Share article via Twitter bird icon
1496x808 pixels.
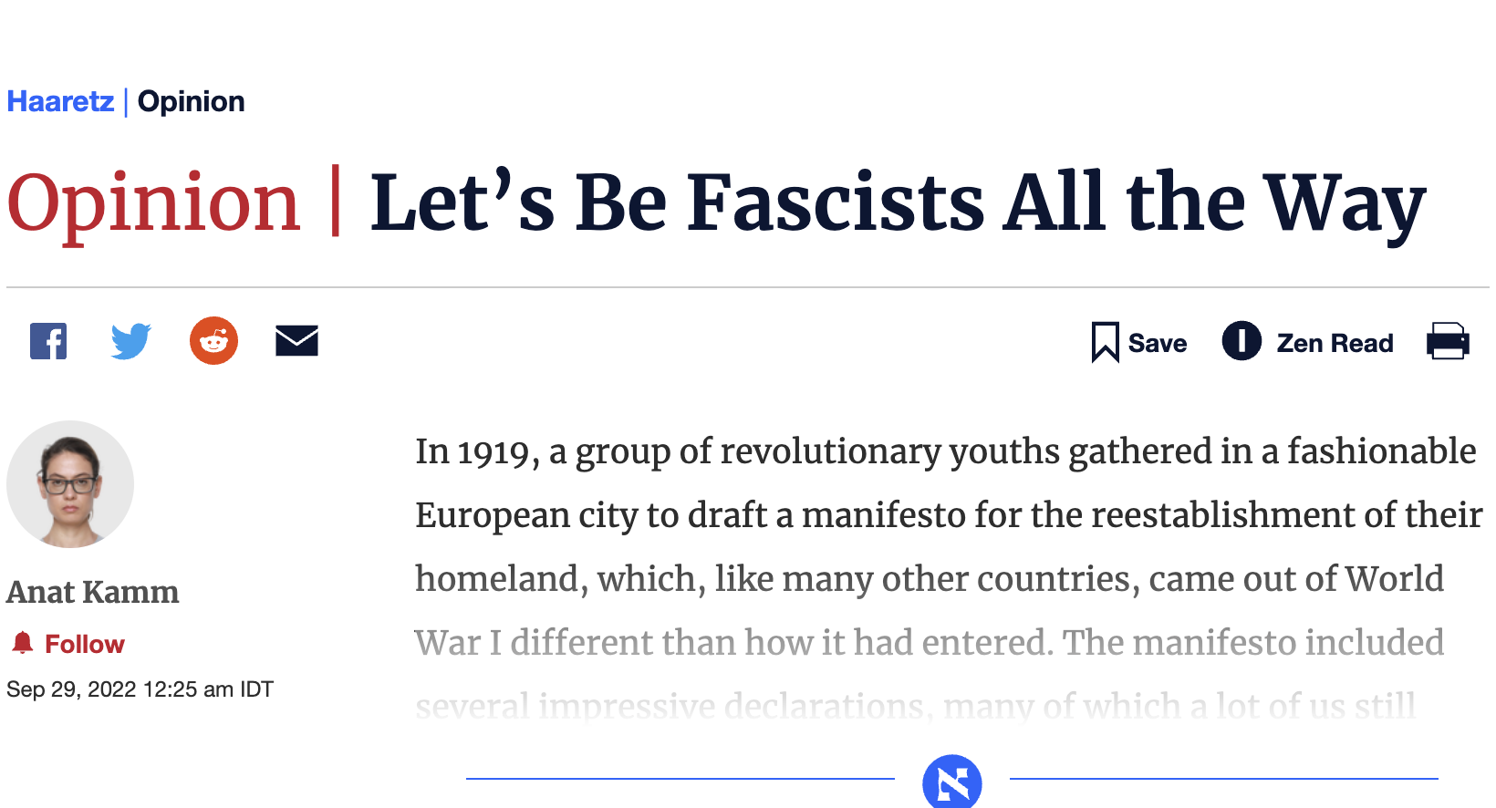pos(130,342)
